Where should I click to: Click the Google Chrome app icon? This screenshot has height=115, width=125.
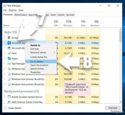pos(9,38)
